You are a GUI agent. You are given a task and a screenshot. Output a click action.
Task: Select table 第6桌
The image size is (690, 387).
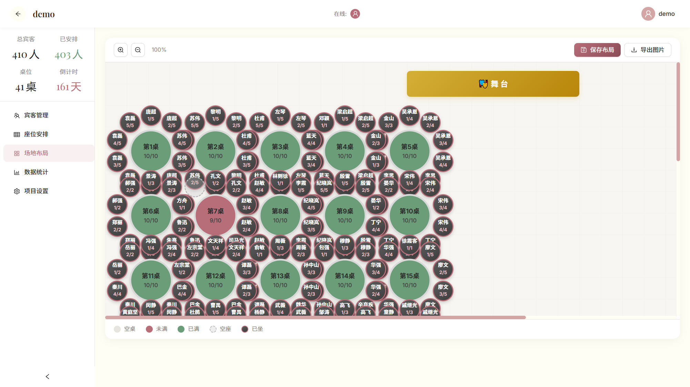[x=151, y=215]
